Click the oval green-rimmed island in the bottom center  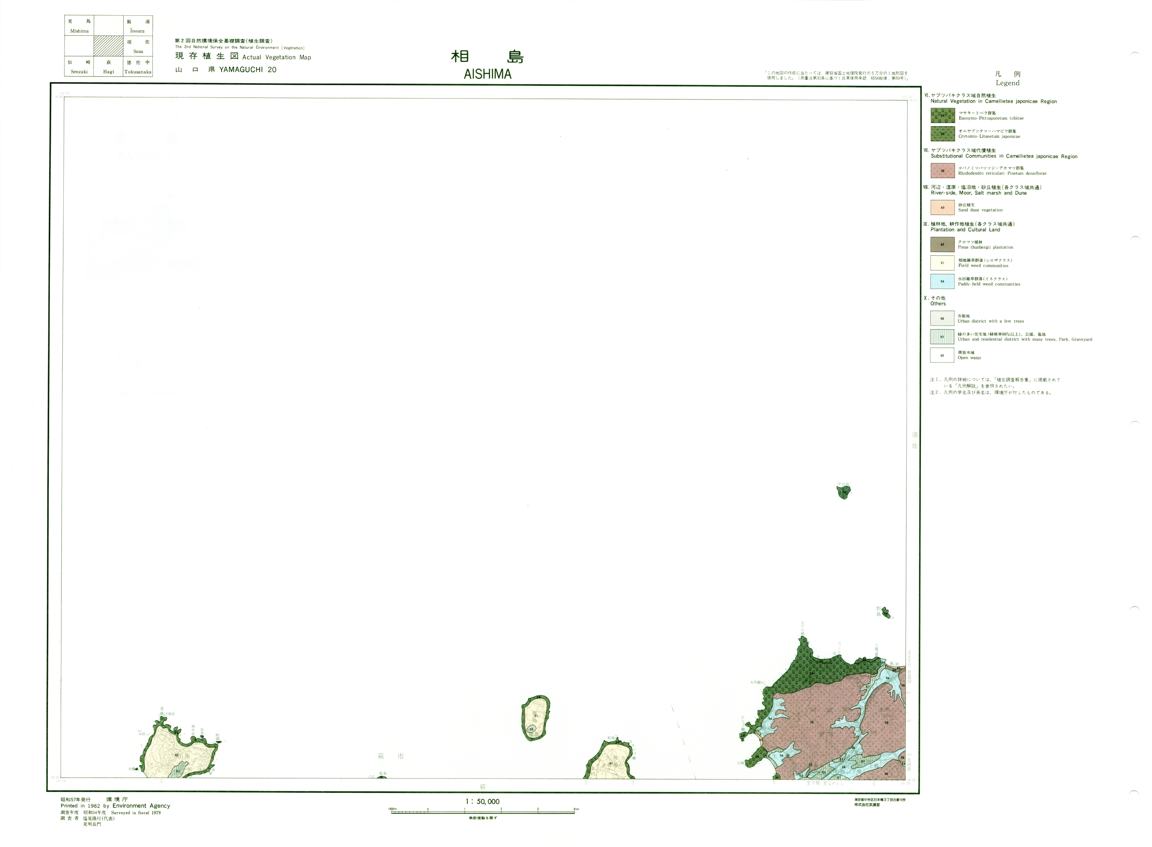535,718
